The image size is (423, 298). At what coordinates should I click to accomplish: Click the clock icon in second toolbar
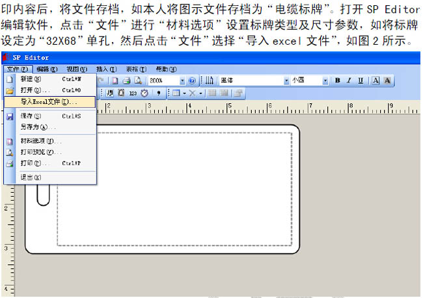click(144, 93)
